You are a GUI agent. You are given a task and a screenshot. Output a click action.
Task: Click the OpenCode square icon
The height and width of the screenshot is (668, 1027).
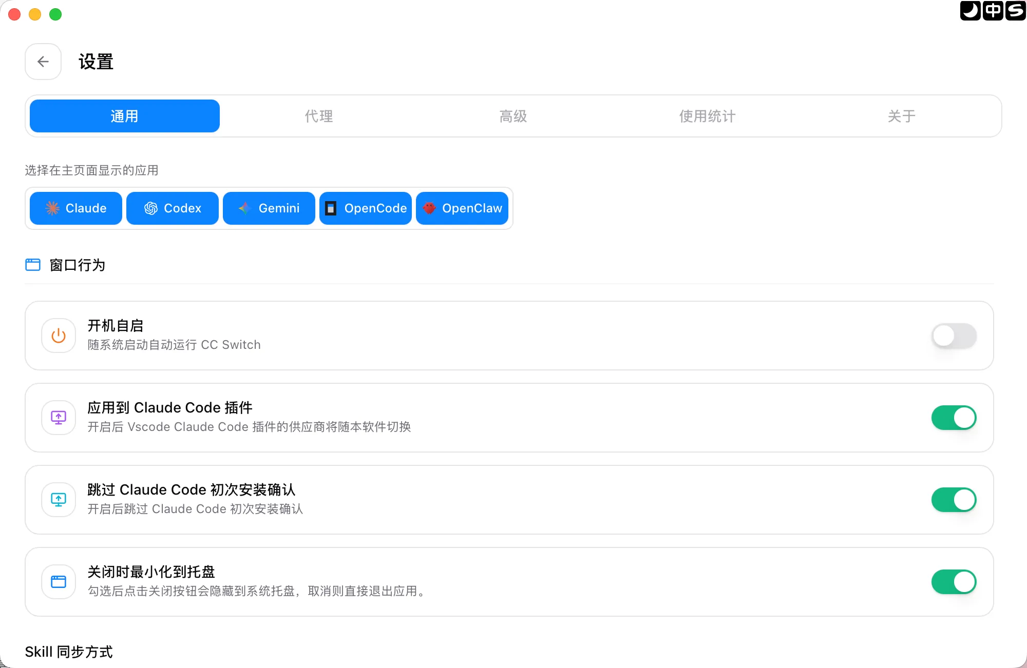coord(331,208)
